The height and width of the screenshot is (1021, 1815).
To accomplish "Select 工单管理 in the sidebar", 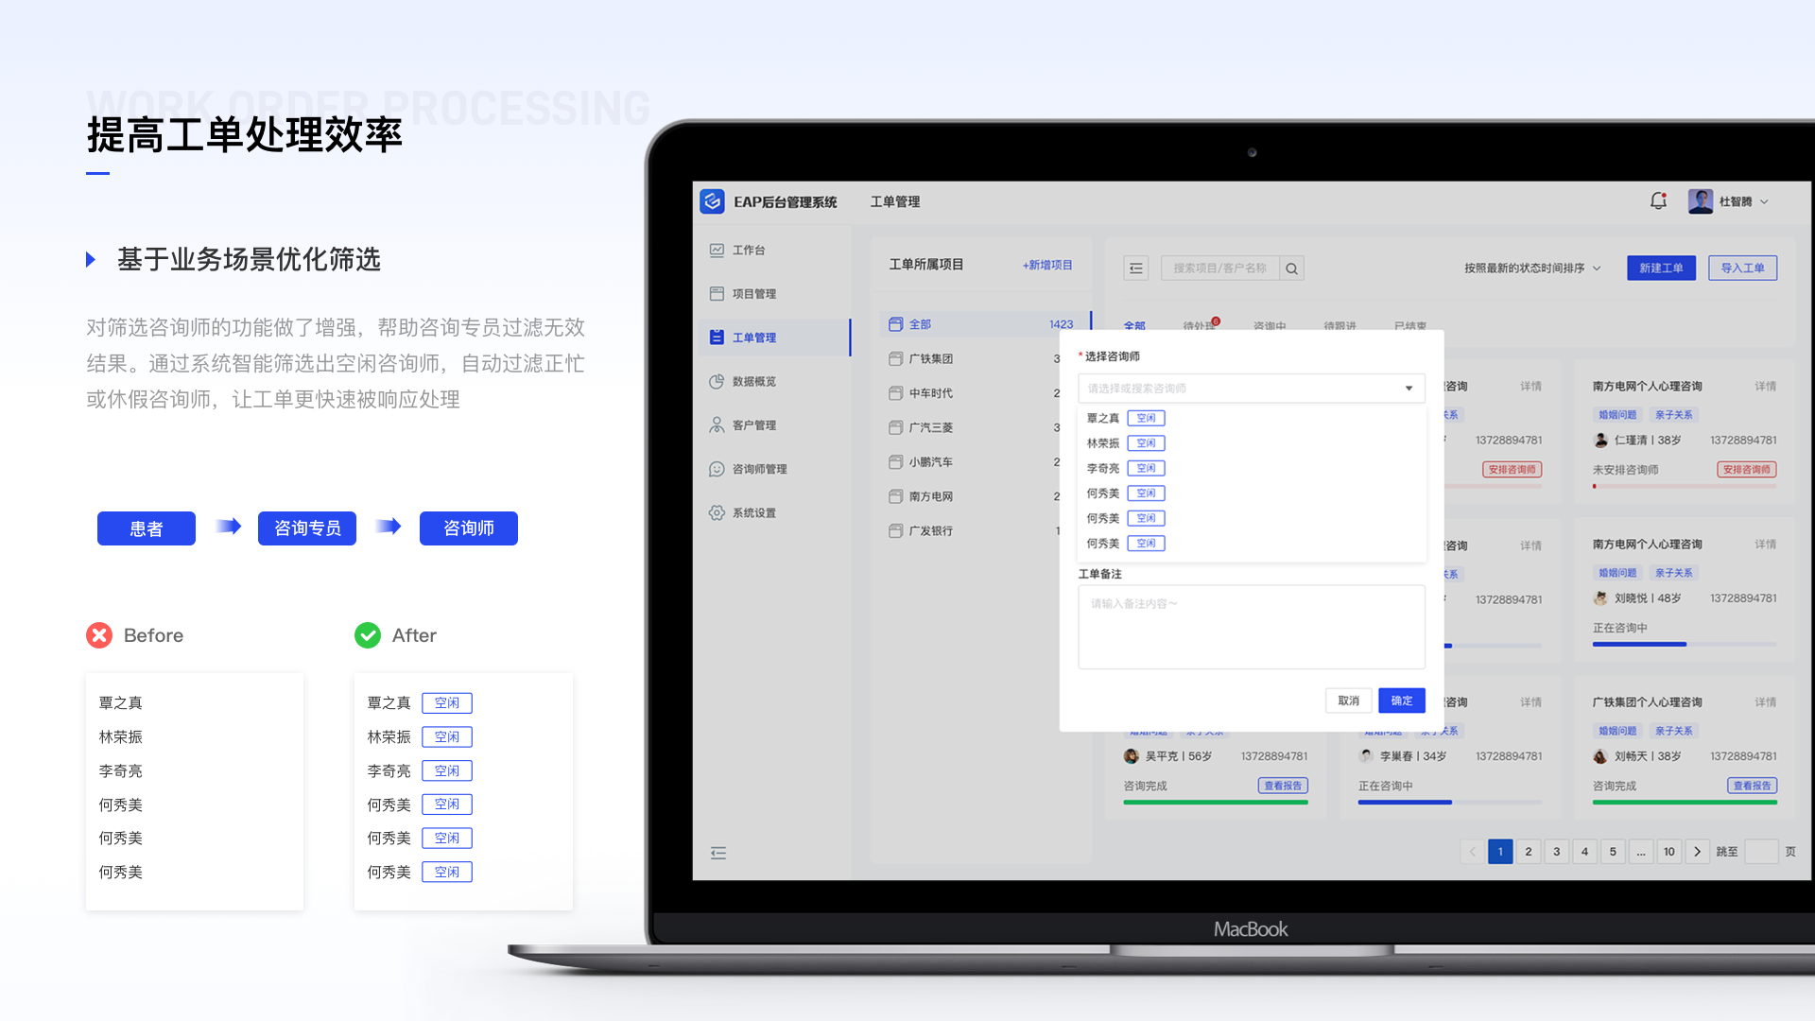I will (x=774, y=337).
